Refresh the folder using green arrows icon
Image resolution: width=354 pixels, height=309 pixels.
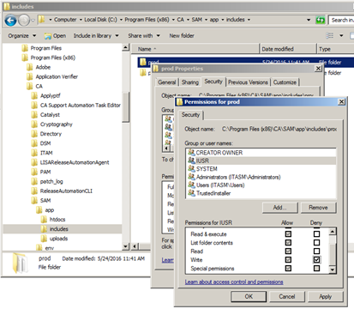click(321, 20)
